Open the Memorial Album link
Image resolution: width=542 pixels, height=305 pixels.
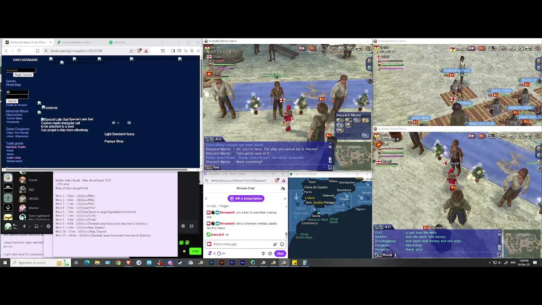pos(17,111)
